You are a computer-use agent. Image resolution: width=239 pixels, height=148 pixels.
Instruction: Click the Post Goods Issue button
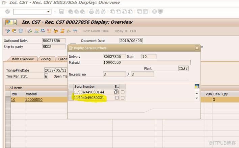pos(96,31)
